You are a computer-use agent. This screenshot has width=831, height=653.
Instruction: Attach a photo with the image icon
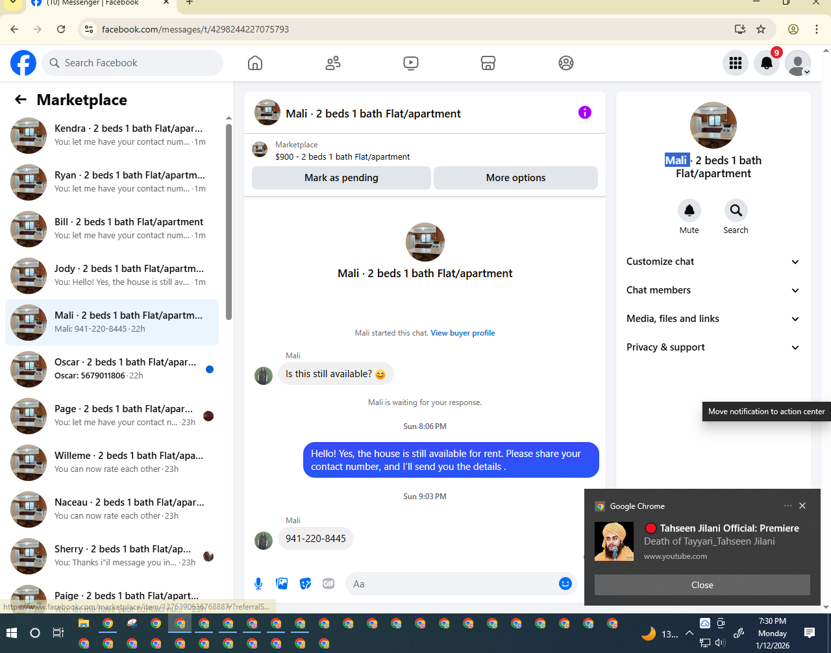[282, 584]
